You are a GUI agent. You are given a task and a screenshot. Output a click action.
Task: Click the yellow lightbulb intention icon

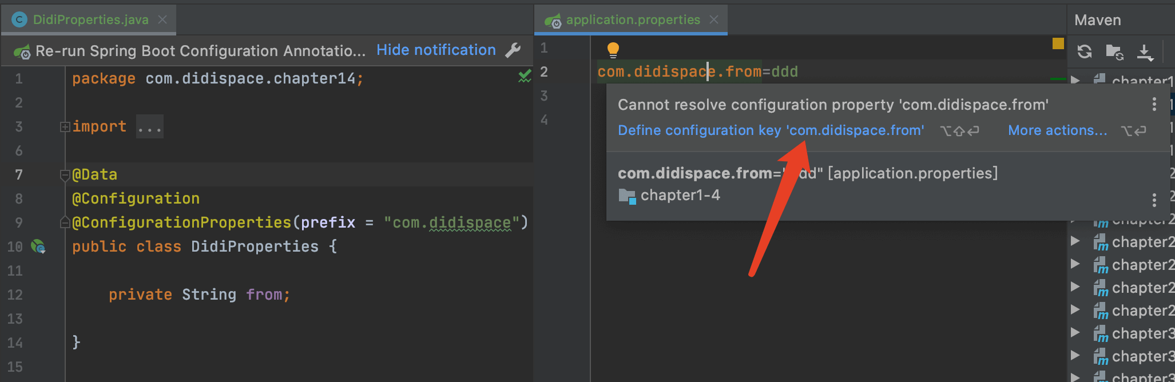[x=613, y=50]
